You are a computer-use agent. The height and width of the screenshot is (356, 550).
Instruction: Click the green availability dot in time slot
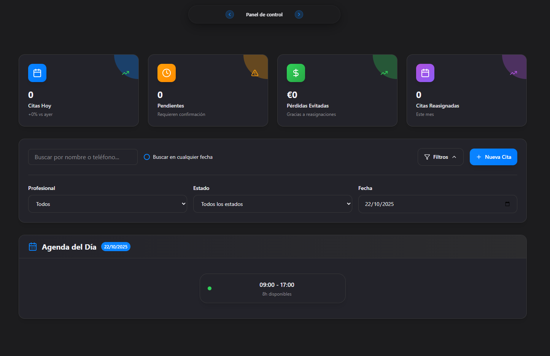(x=210, y=288)
